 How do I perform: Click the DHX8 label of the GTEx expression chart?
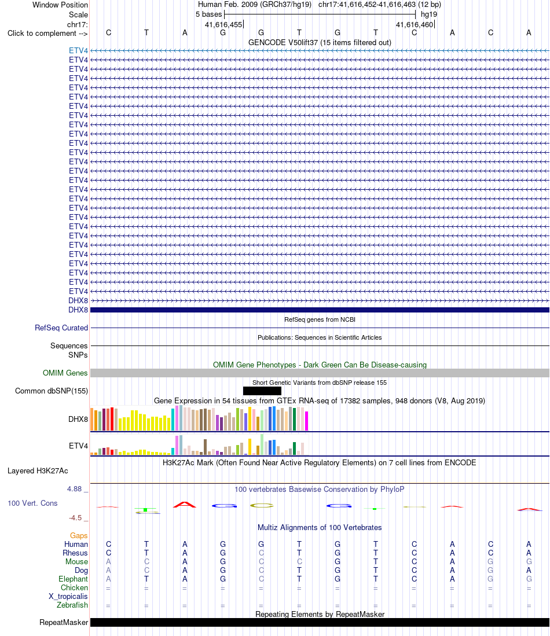click(x=78, y=419)
